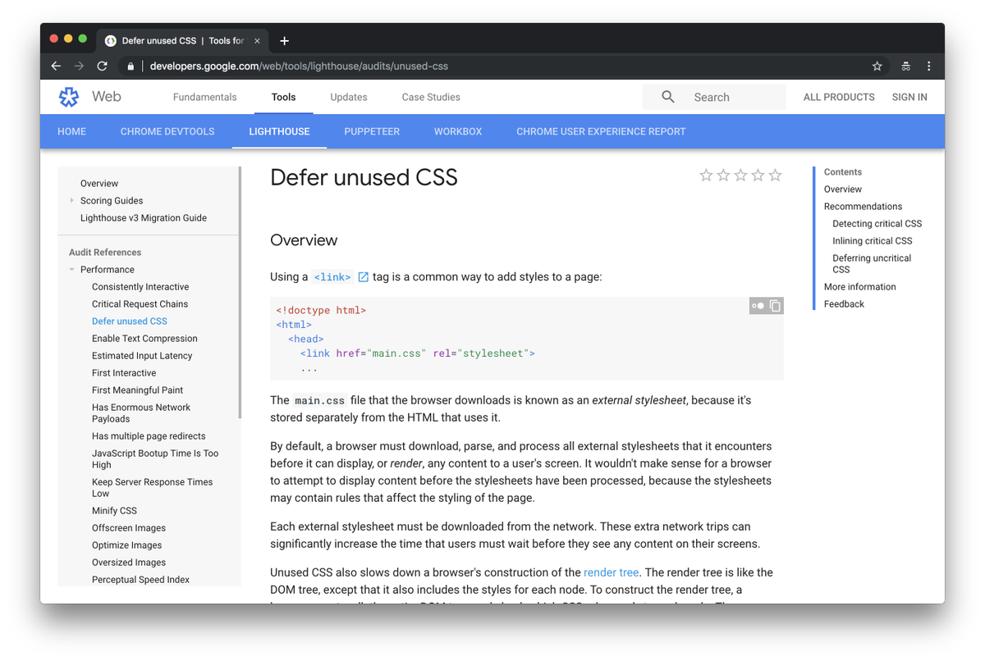This screenshot has width=985, height=661.
Task: Open Chrome three-dot menu
Action: (x=928, y=66)
